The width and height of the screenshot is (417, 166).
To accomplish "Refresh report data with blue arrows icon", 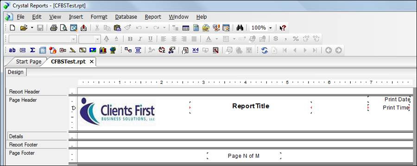I will [x=265, y=50].
